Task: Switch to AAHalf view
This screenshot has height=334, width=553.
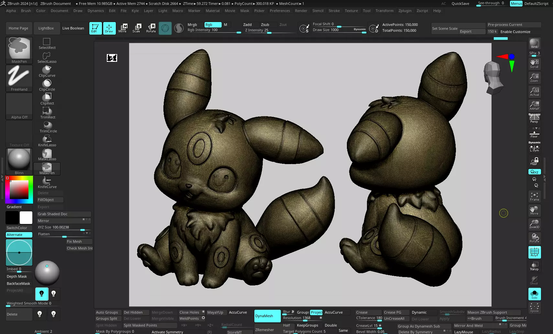Action: 534,105
